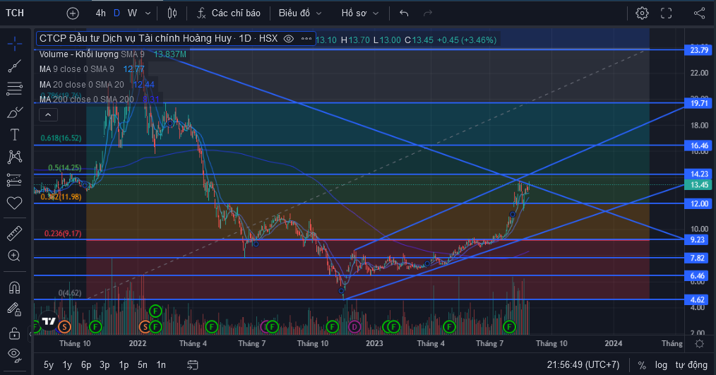Select the brush drawing tool
Viewport: 716px width, 375px height.
coord(15,112)
